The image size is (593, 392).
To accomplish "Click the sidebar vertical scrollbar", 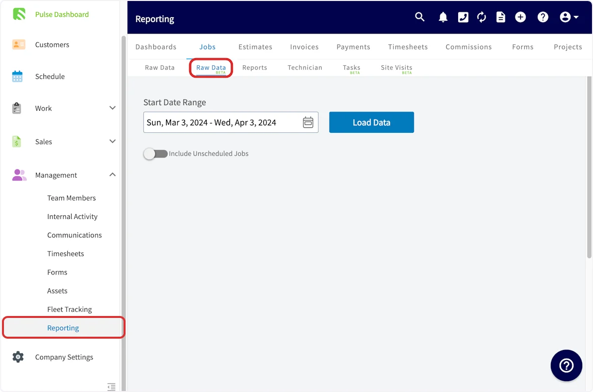I will [124, 212].
